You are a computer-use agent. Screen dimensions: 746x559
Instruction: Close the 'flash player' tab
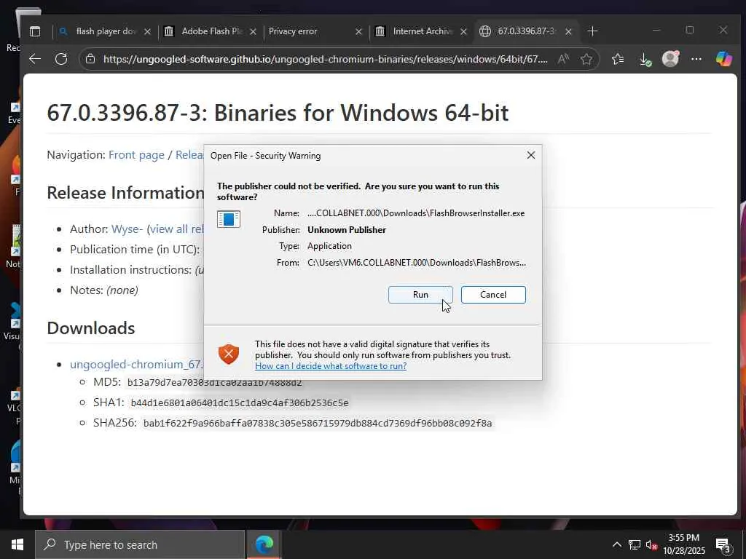click(x=147, y=31)
